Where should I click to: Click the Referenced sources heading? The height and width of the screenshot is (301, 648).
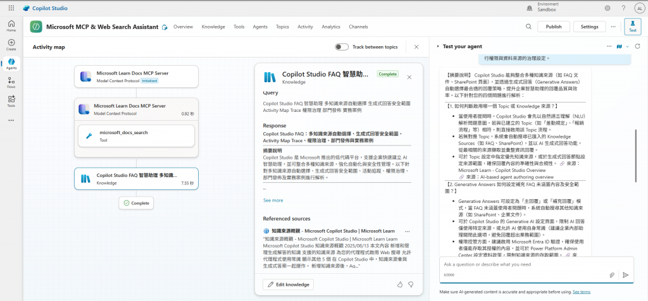tap(287, 218)
